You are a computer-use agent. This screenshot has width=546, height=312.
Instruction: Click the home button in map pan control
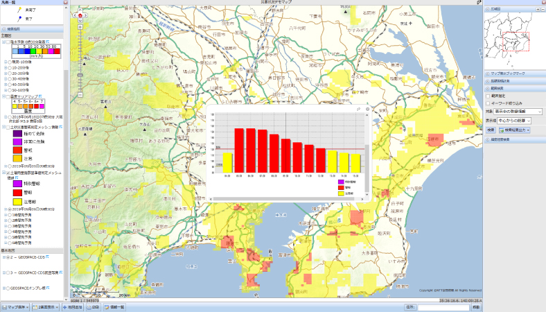click(x=80, y=15)
